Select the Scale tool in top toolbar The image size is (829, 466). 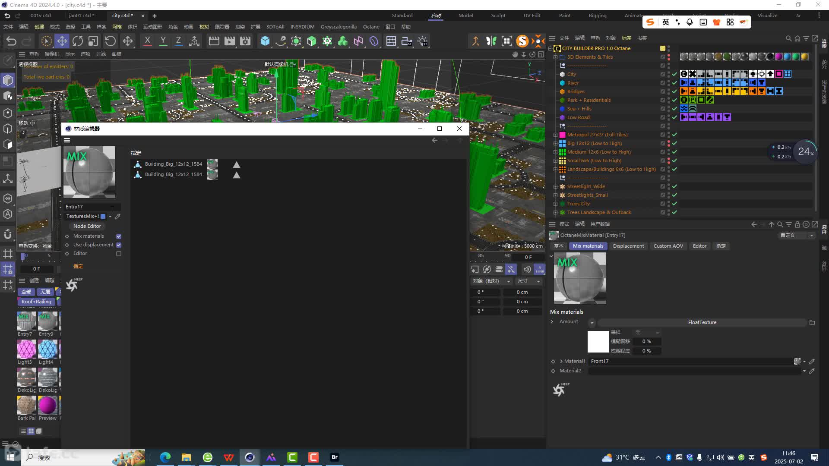pyautogui.click(x=93, y=41)
